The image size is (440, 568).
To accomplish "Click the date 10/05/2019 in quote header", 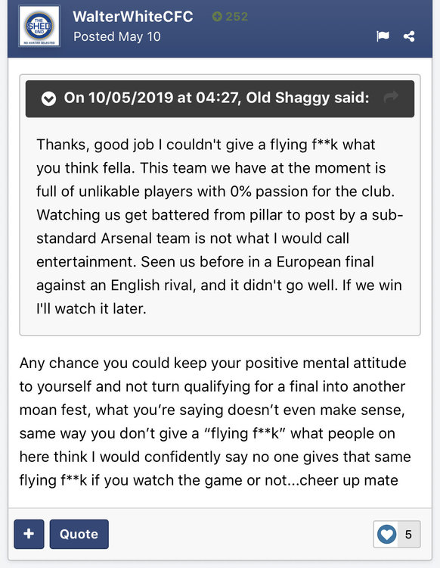I will pyautogui.click(x=131, y=98).
